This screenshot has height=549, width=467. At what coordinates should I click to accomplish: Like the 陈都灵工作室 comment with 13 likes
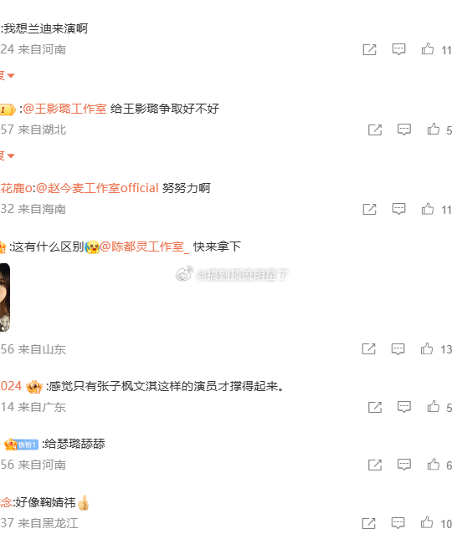(x=427, y=348)
